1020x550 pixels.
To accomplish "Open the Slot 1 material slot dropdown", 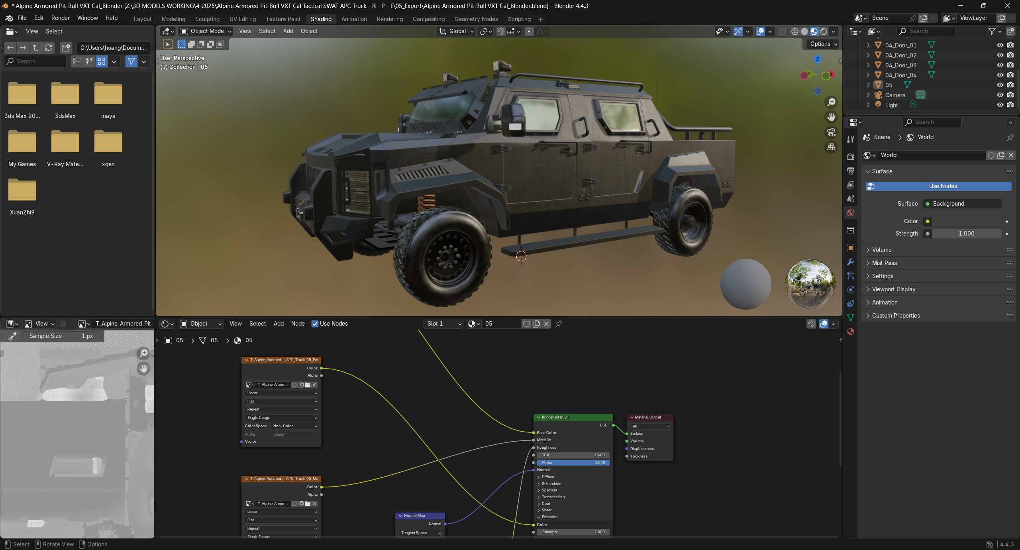I will click(444, 324).
